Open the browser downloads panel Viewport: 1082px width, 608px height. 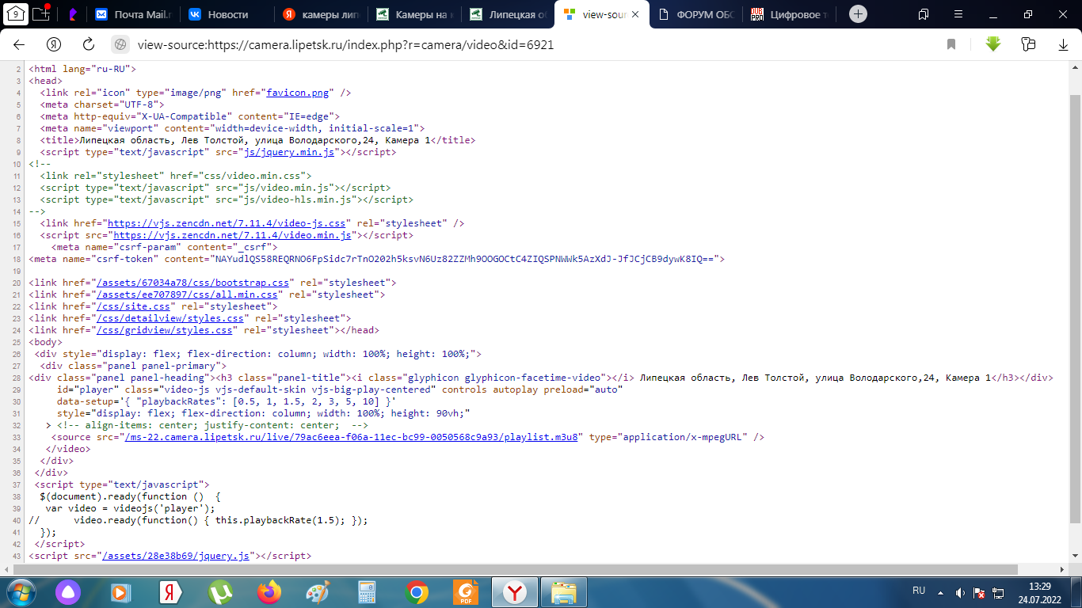[1064, 45]
